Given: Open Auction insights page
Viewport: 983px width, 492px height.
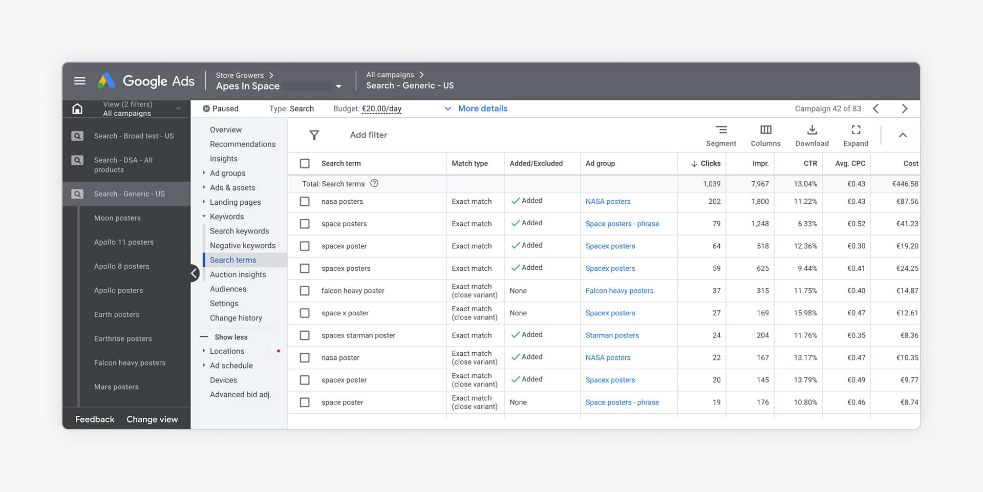Looking at the screenshot, I should tap(238, 274).
